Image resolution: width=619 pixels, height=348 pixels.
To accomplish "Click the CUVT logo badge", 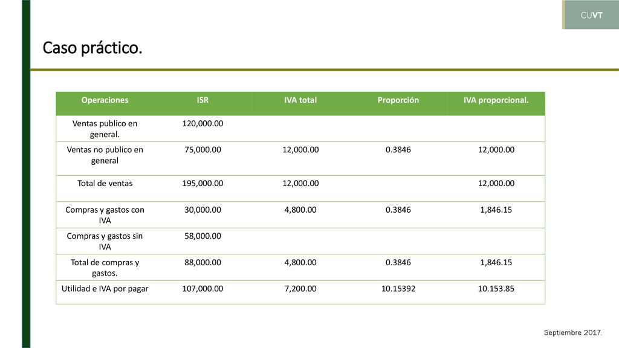I will point(591,14).
